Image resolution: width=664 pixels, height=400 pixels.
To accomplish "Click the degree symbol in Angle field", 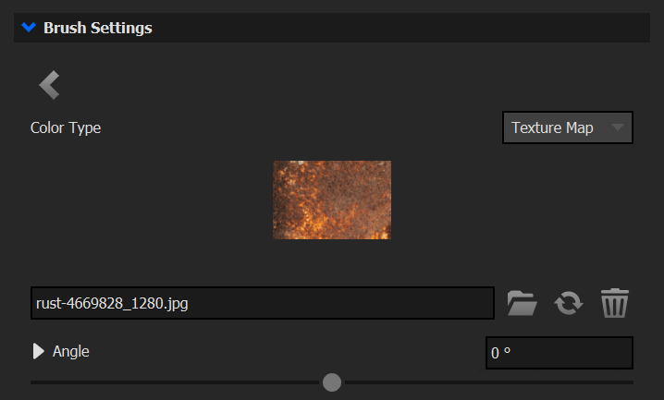I will point(508,350).
